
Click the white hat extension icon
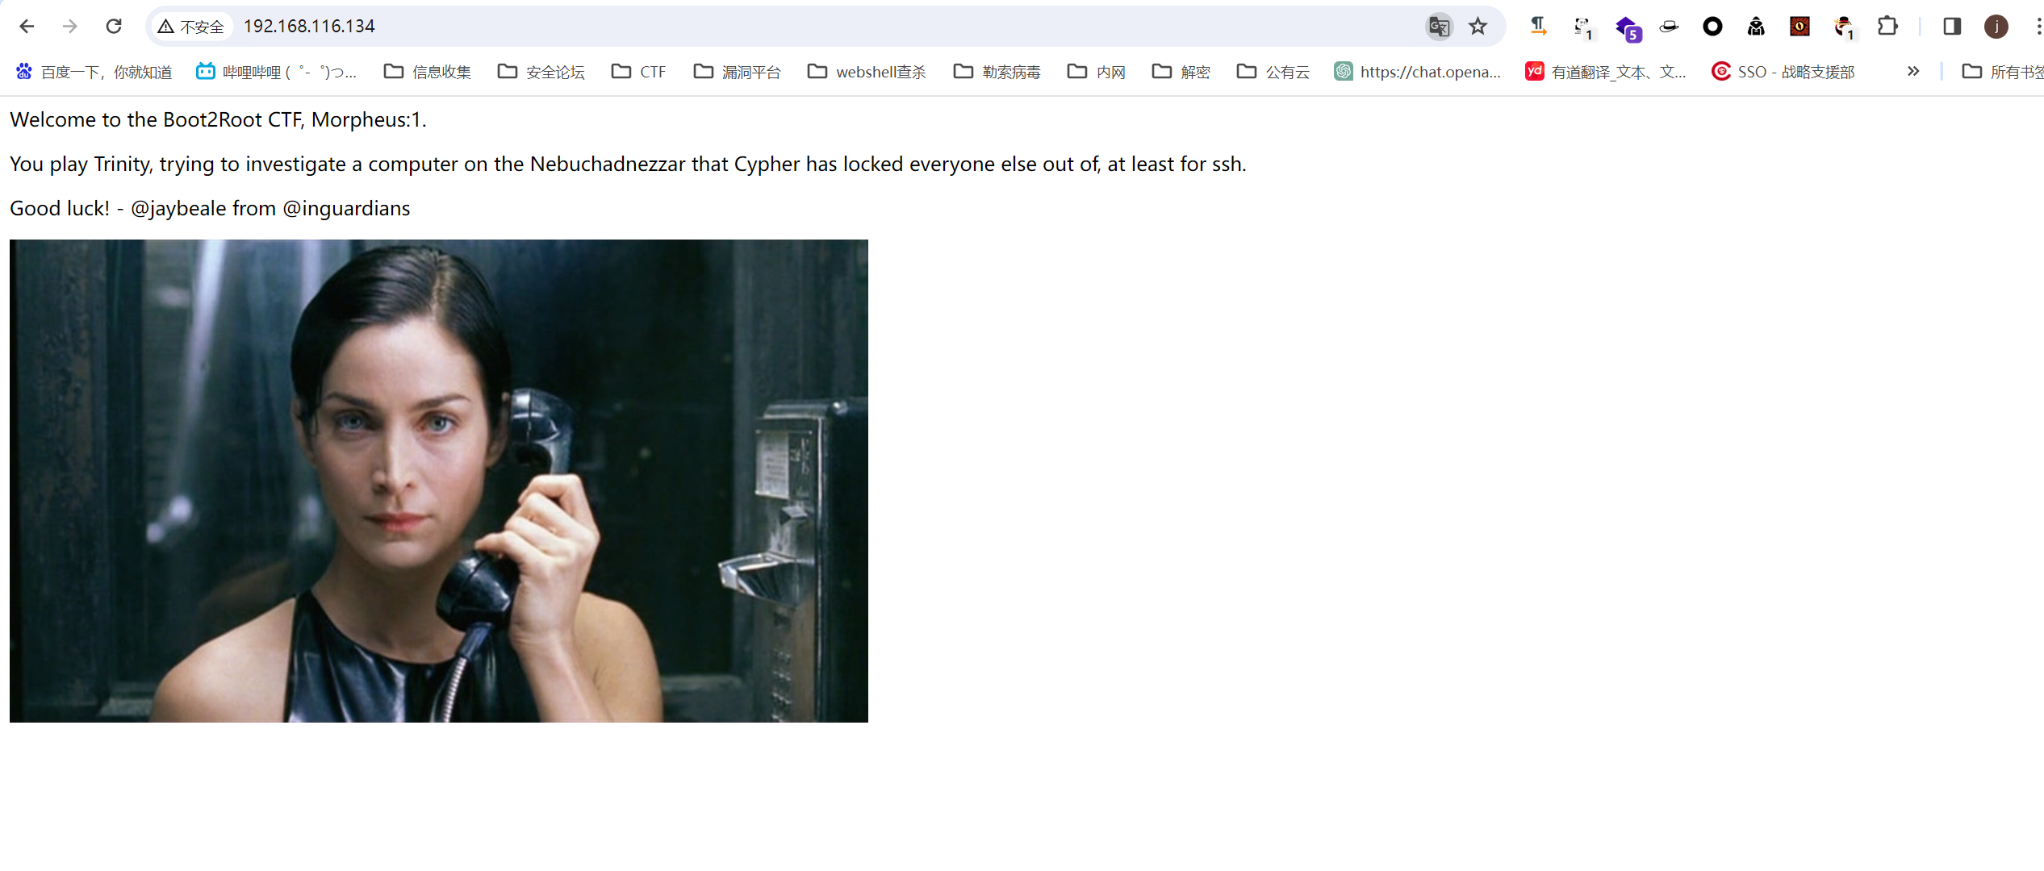click(x=1669, y=27)
